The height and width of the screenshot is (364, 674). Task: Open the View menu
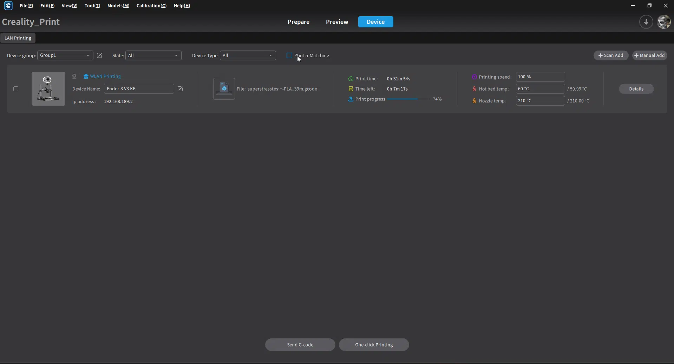[x=70, y=6]
